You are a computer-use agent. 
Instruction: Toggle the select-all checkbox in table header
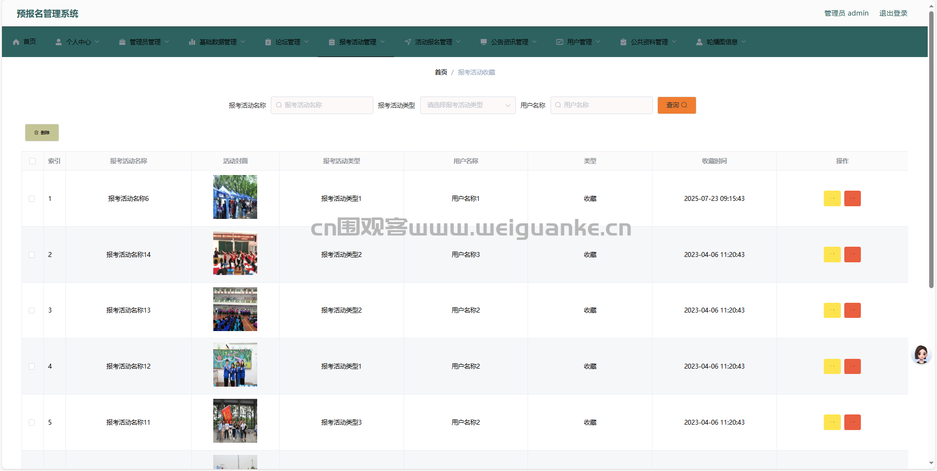(x=32, y=161)
